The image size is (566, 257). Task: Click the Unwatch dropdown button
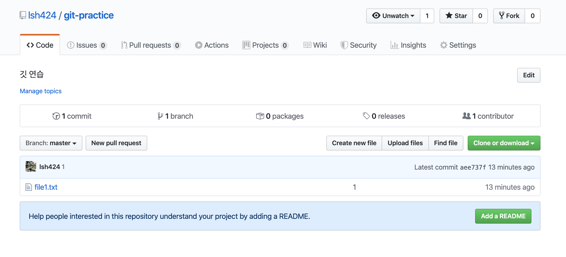(393, 16)
